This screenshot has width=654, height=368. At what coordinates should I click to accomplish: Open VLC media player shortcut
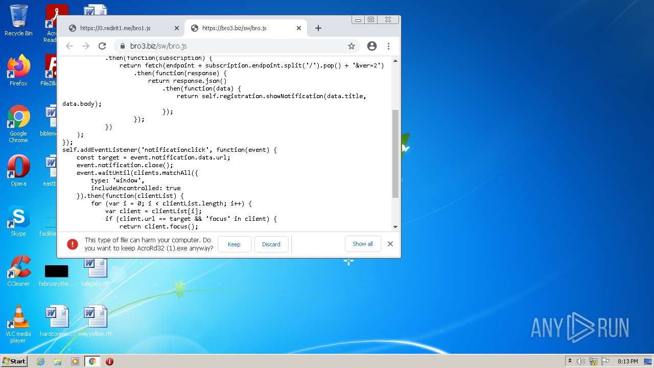coord(18,324)
